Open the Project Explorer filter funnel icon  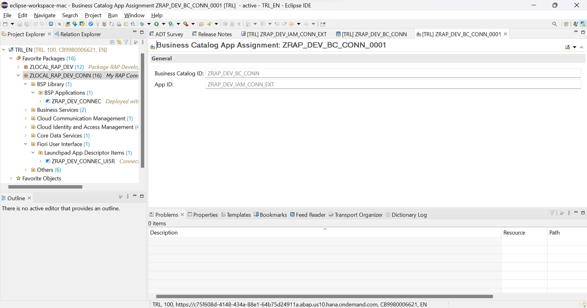coord(126,42)
